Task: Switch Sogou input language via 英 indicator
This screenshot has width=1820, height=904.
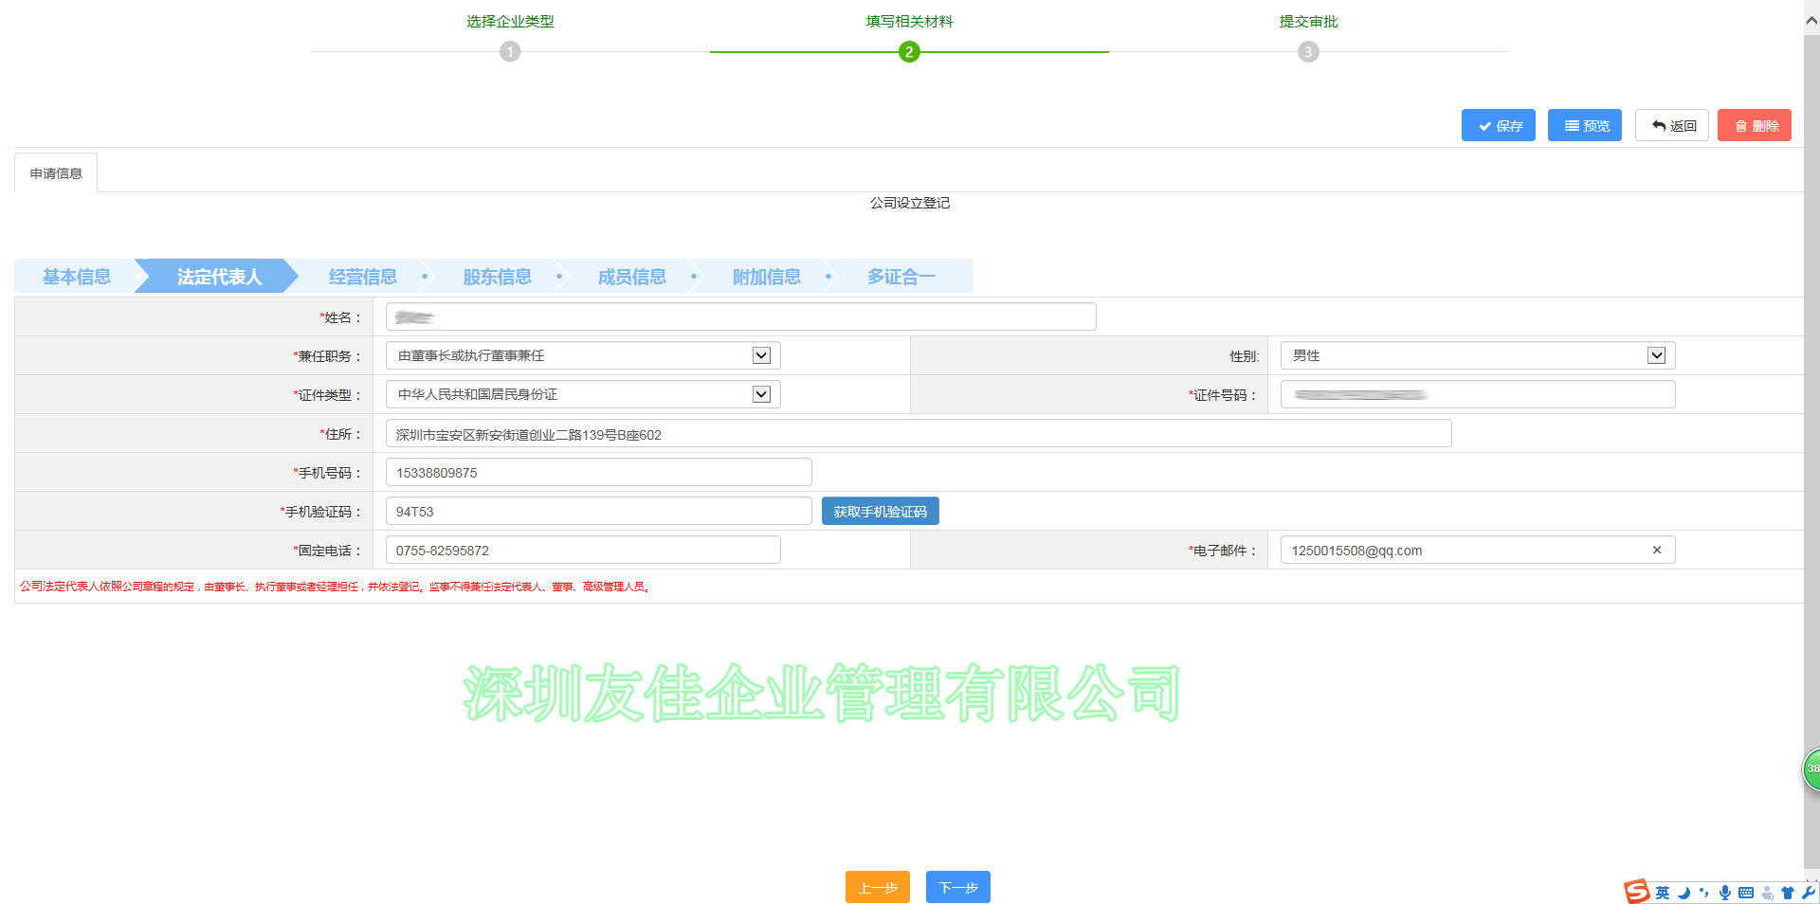Action: click(1663, 893)
